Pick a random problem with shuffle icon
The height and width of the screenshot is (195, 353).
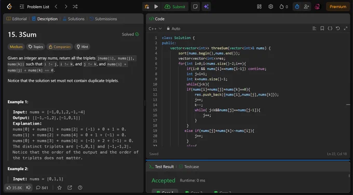[x=75, y=7]
